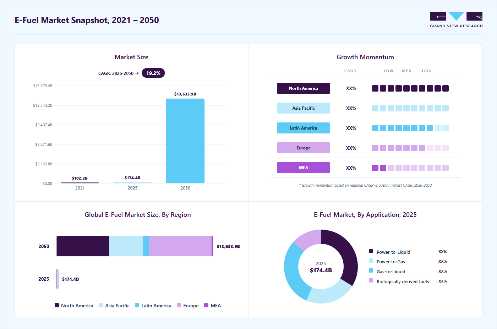This screenshot has width=497, height=329.
Task: Click the $174.4B label beside 2025 stacked bar
Action: [71, 279]
